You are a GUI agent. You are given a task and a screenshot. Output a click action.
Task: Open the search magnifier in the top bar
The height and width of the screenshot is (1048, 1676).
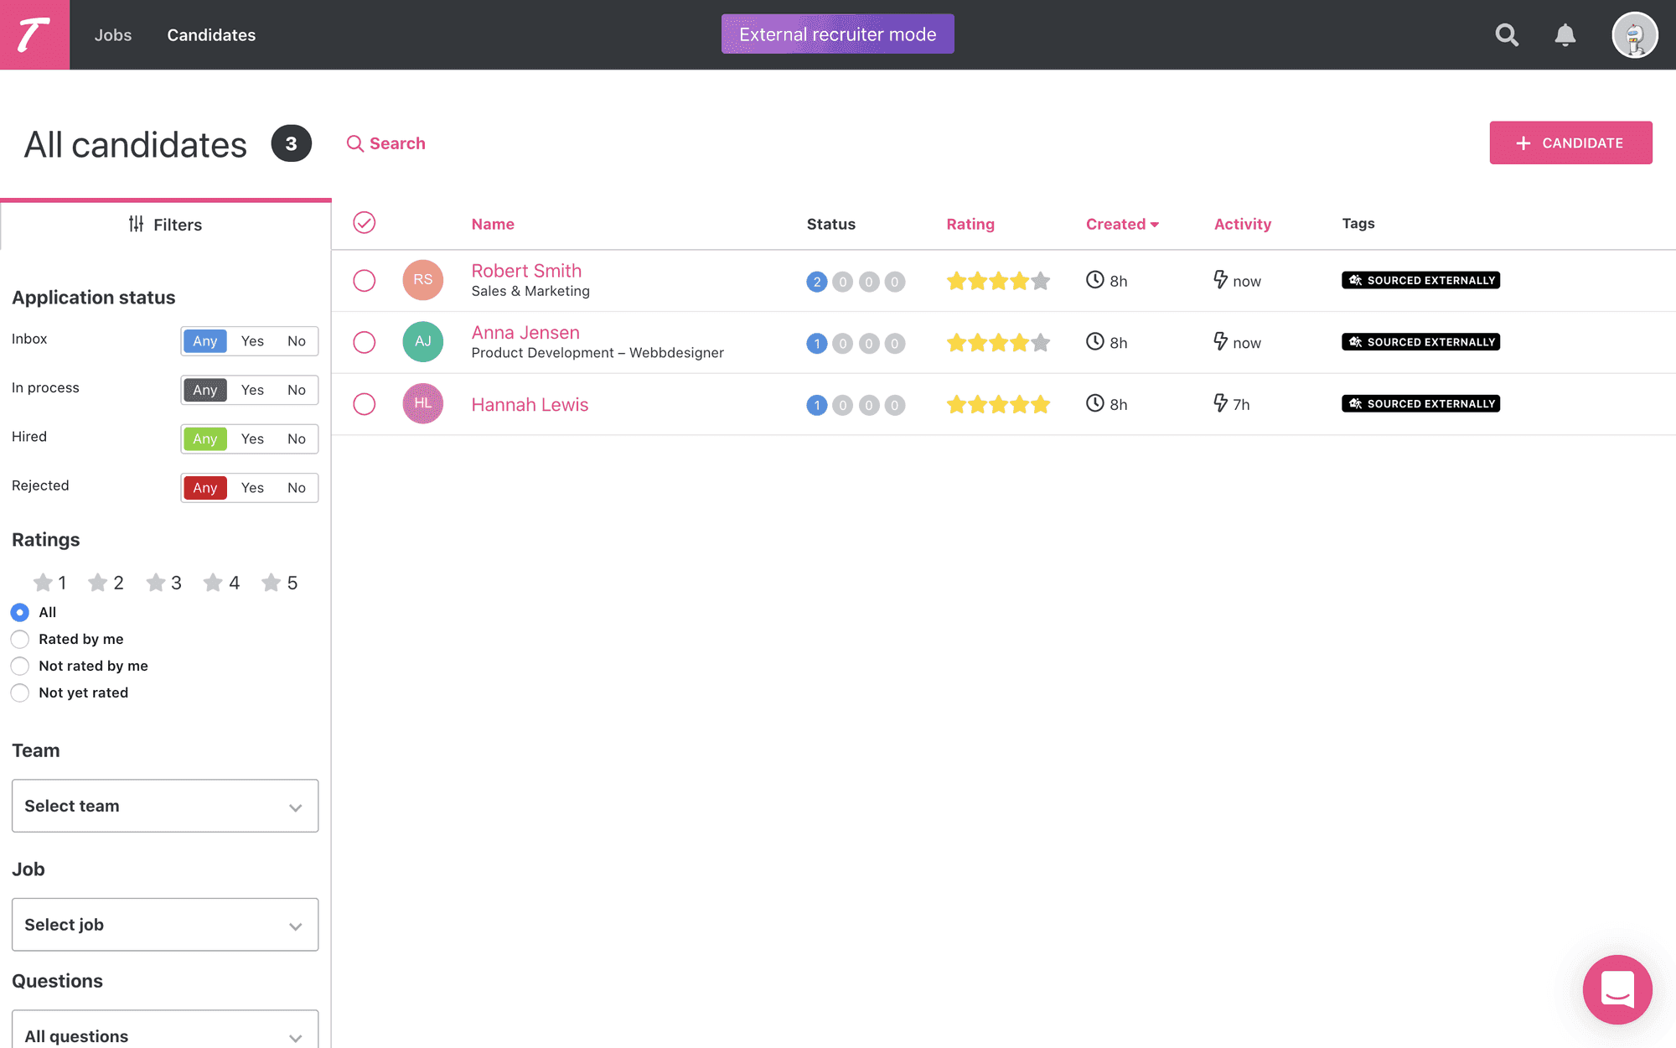tap(1507, 34)
